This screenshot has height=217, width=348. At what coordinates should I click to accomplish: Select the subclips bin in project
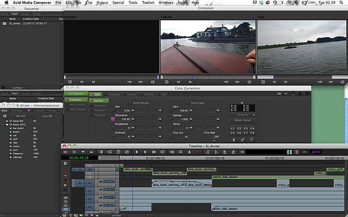tap(17, 157)
